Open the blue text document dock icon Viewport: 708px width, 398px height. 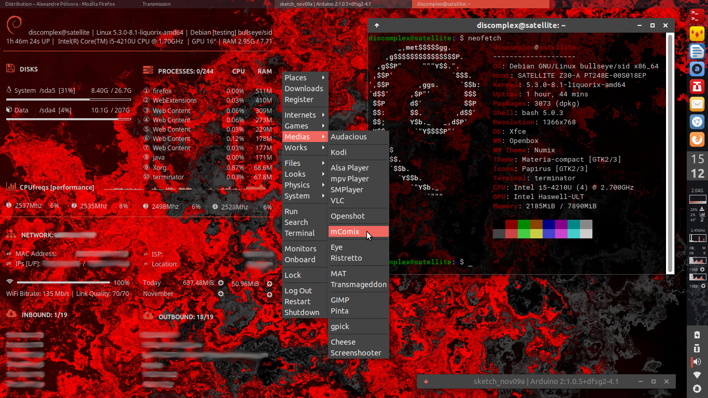tap(697, 51)
